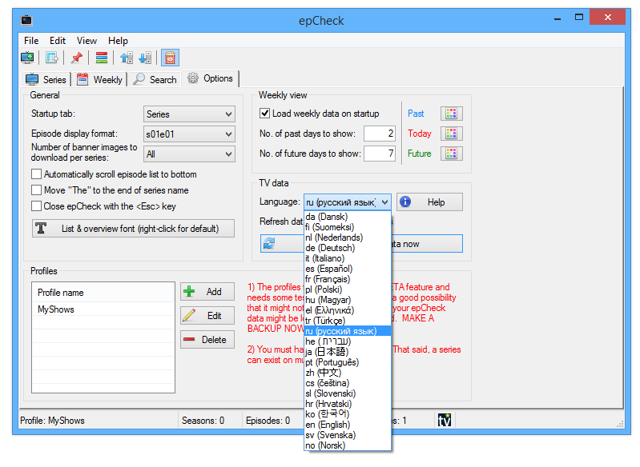Choose fr (Français) from language list
Screen dimensions: 640x467
coord(348,279)
